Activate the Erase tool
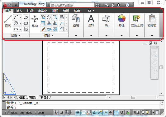The image size is (166, 117). point(43,29)
